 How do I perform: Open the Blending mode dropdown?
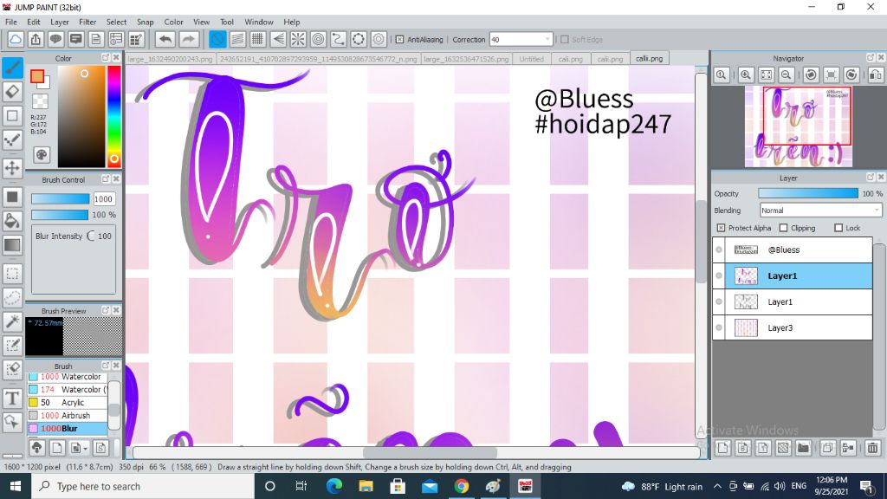tap(877, 211)
